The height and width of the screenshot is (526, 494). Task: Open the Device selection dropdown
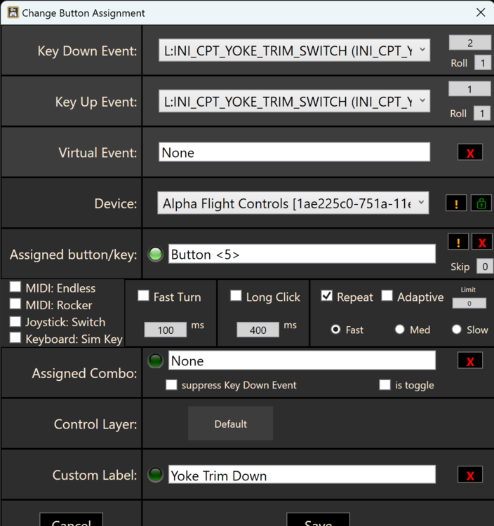(x=293, y=203)
